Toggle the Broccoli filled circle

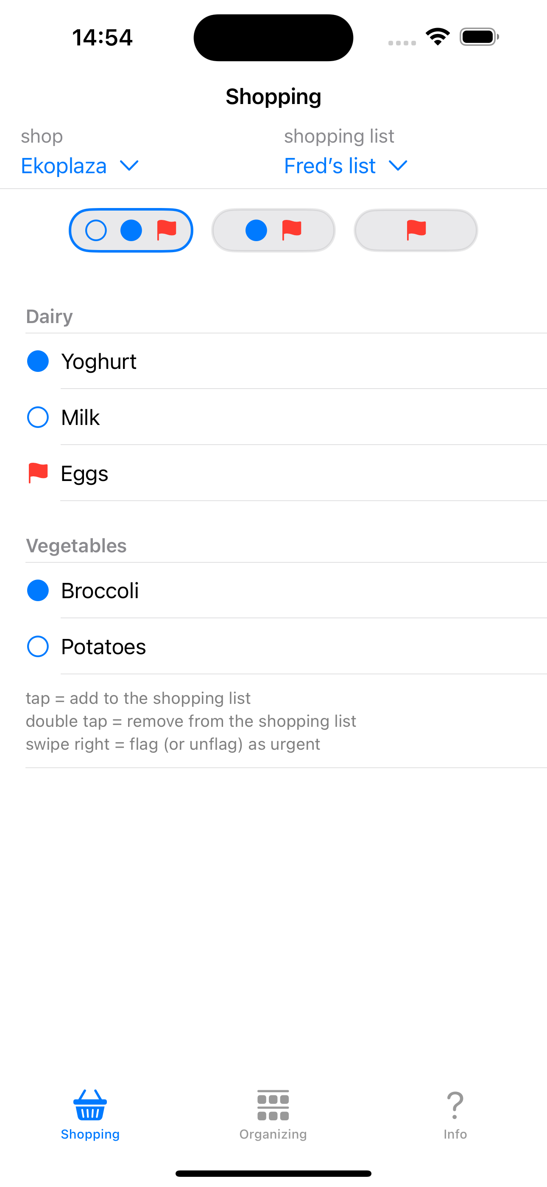[38, 590]
